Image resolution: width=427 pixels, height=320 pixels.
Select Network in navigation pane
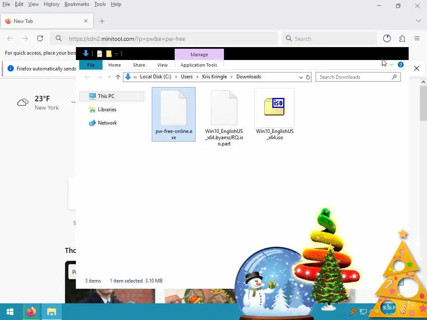click(107, 123)
